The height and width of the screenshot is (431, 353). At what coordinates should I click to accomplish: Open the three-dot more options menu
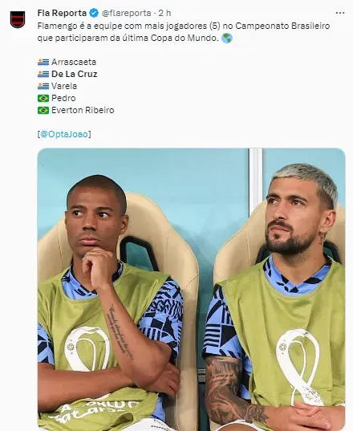[x=340, y=13]
